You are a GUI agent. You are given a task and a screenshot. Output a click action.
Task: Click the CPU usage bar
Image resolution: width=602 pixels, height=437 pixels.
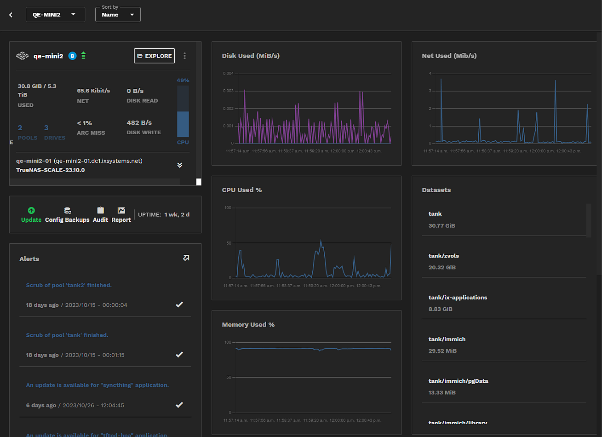[x=183, y=112]
